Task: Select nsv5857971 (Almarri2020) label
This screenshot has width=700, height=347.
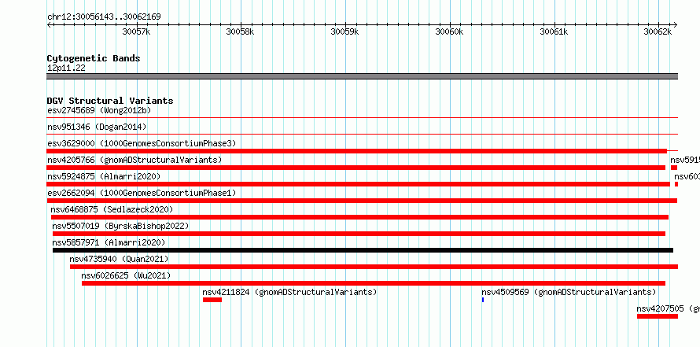Action: point(109,242)
